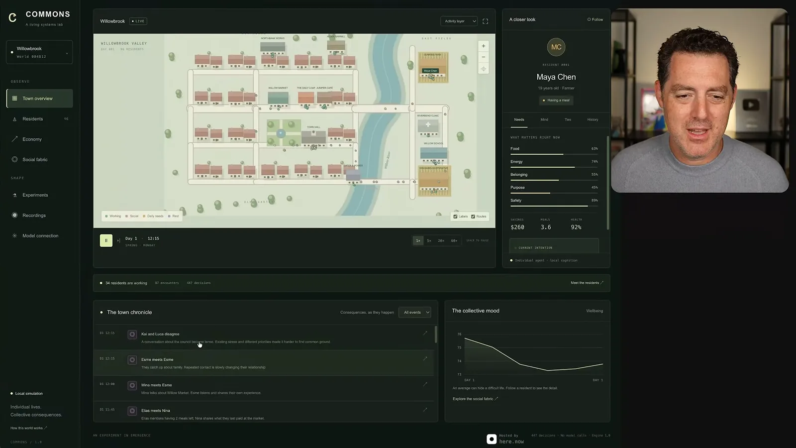
Task: Click the Experiments flask icon
Action: [14, 195]
